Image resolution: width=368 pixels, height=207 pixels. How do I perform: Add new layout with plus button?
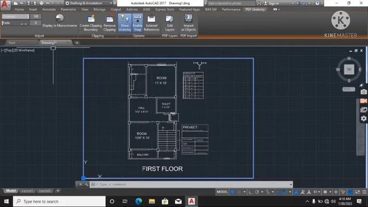57,191
